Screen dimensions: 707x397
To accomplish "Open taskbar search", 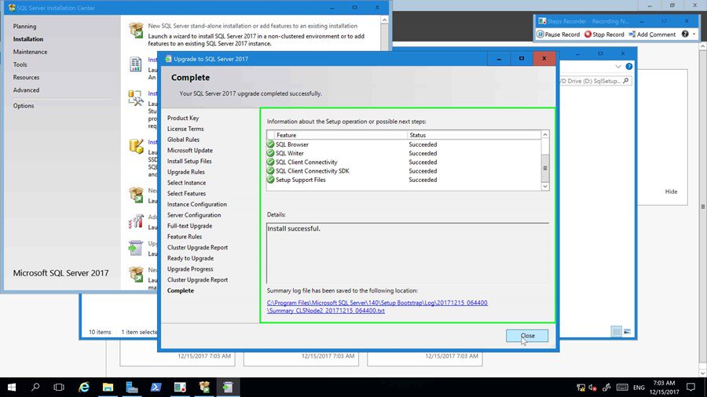I will [x=35, y=387].
